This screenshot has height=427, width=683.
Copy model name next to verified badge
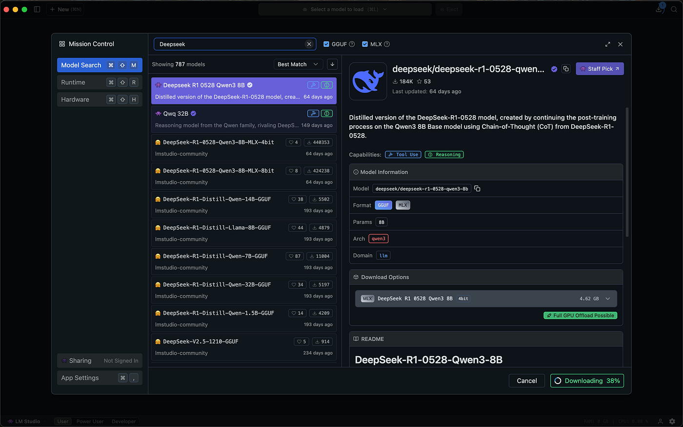(x=566, y=69)
